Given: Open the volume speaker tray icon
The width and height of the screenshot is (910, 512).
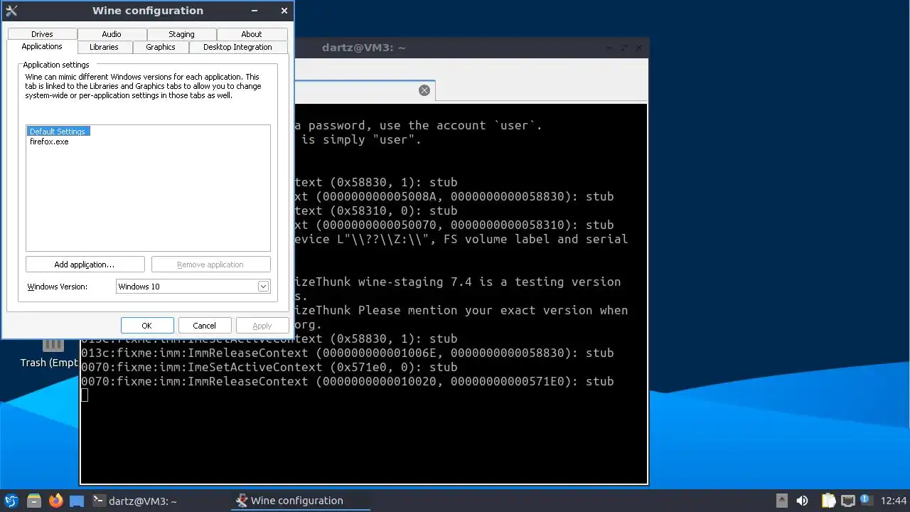Looking at the screenshot, I should (x=803, y=501).
